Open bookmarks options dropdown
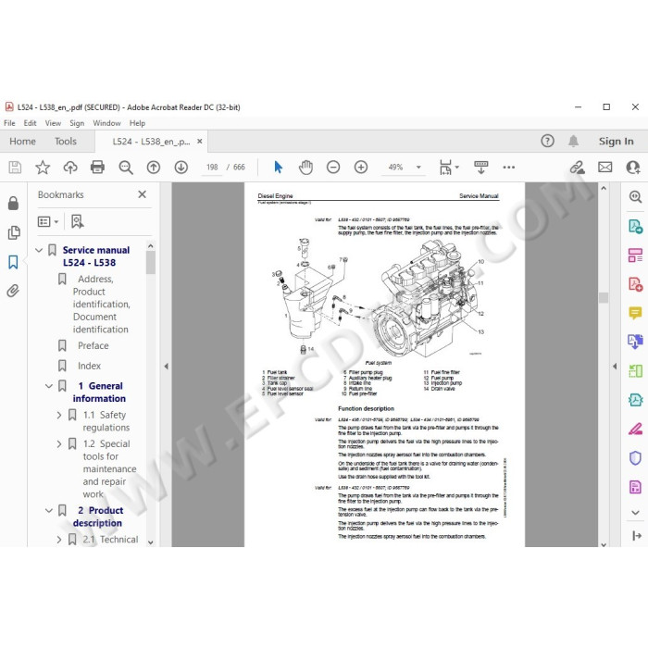The image size is (648, 648). pos(48,221)
